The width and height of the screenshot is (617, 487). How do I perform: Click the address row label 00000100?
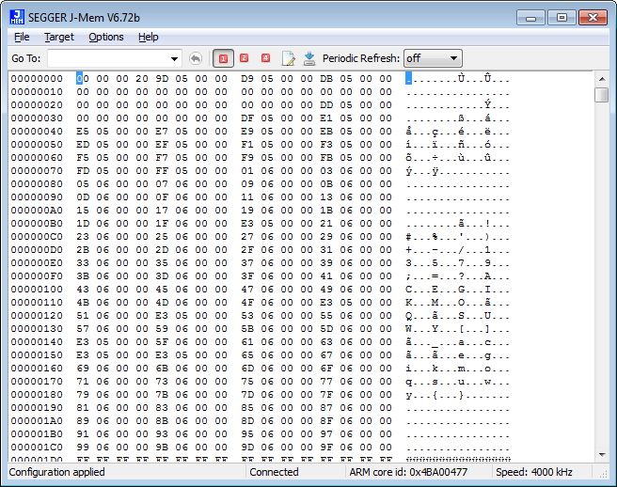37,290
